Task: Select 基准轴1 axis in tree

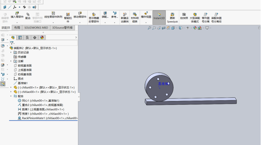Action: pos(21,83)
